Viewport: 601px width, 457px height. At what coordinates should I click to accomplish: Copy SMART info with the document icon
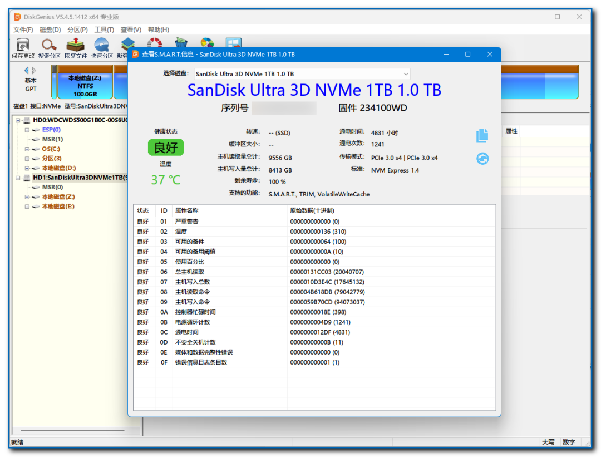[482, 136]
